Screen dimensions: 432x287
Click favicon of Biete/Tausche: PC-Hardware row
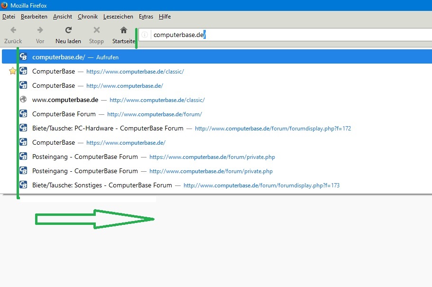[x=23, y=128]
